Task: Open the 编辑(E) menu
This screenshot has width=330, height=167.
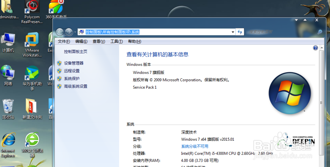Action: (x=81, y=42)
